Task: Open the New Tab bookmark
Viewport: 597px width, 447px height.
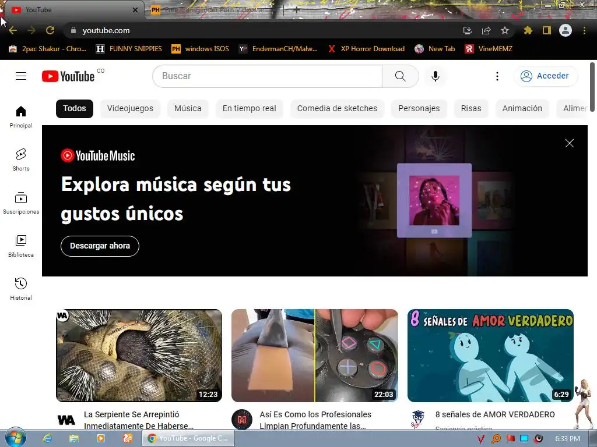Action: tap(435, 49)
